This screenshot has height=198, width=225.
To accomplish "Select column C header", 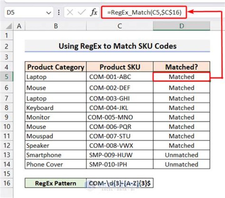I will pos(120,26).
